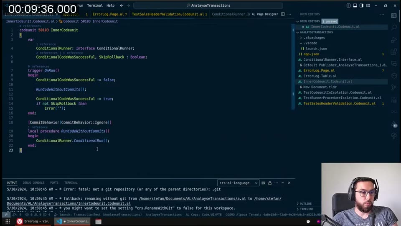Switch to the Terminal panel tab
This screenshot has height=226, width=401.
[71, 183]
